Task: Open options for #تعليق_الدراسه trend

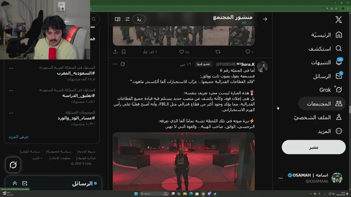Action: [11, 91]
